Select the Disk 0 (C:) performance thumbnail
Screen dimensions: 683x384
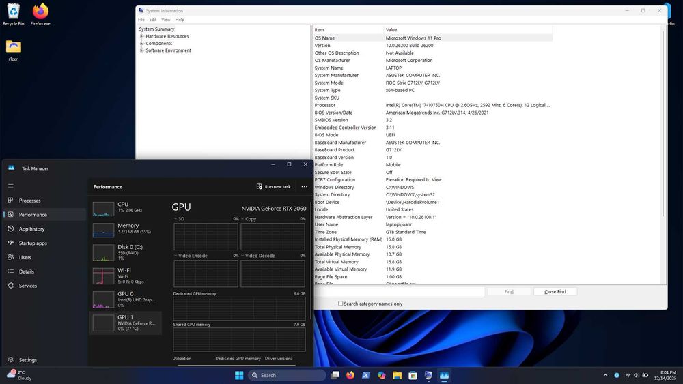(x=126, y=252)
